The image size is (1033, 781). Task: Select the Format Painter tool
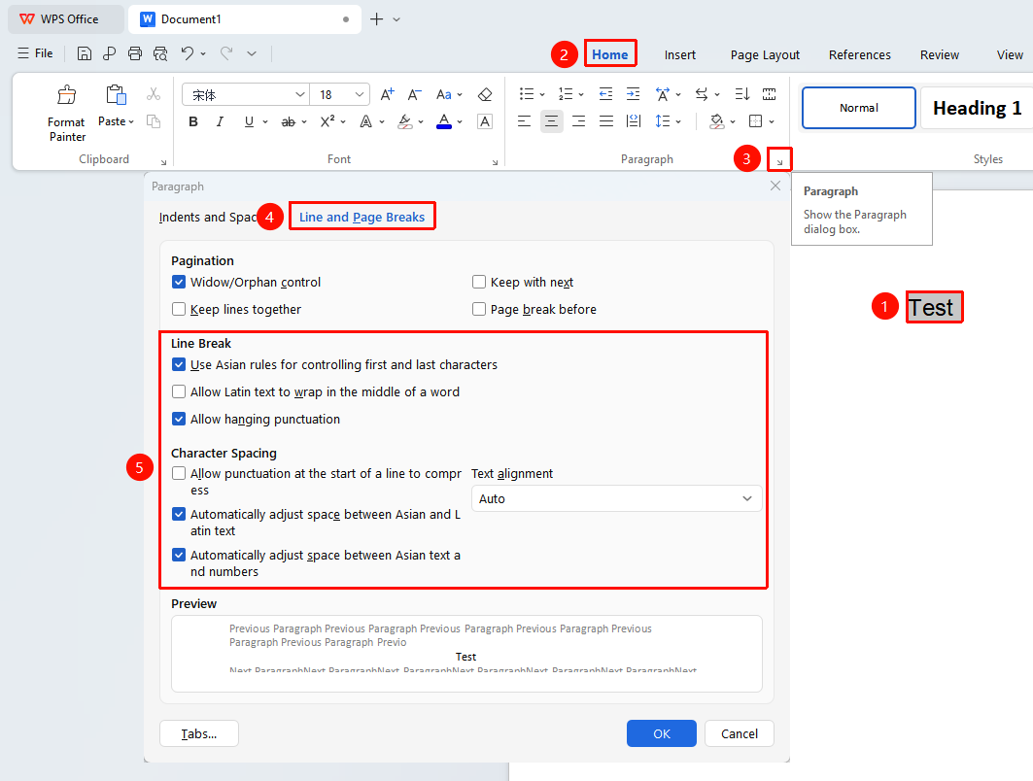[x=66, y=114]
